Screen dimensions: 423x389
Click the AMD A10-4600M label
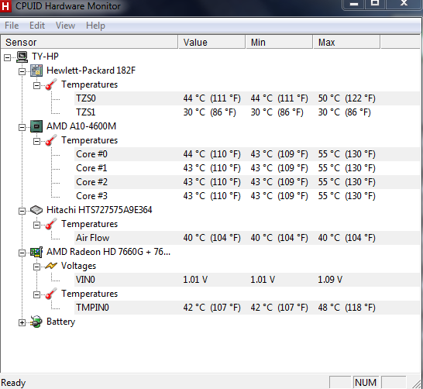pos(81,126)
